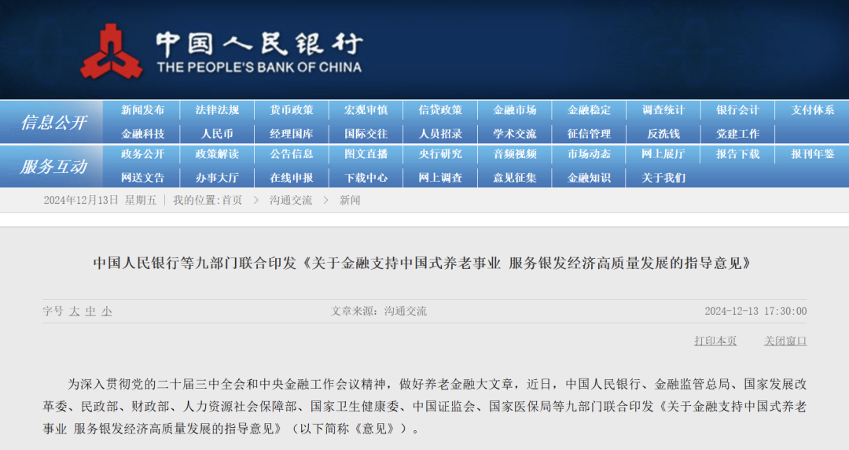
Task: Set font size to 中
Action: 90,312
